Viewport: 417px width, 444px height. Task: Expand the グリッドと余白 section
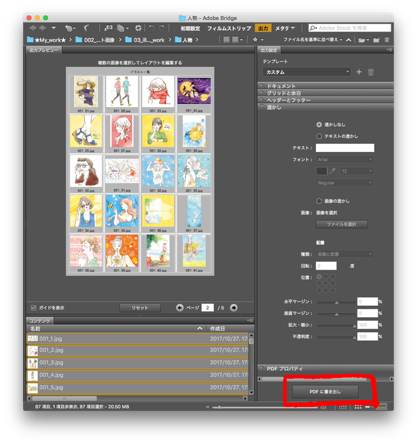click(326, 93)
